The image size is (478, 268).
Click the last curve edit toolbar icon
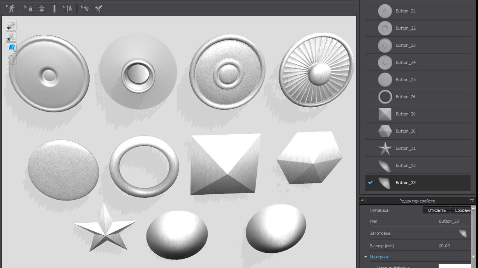pyautogui.click(x=98, y=8)
